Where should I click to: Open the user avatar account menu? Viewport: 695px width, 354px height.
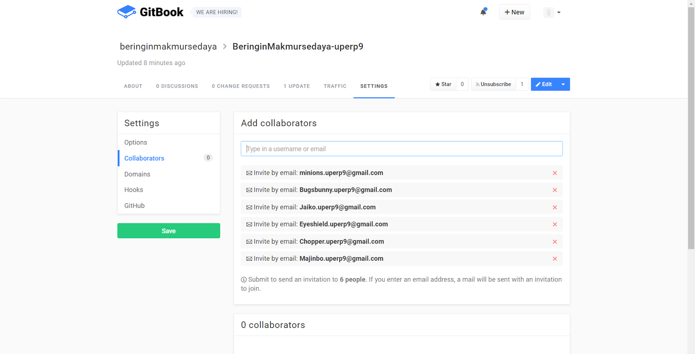coord(552,13)
